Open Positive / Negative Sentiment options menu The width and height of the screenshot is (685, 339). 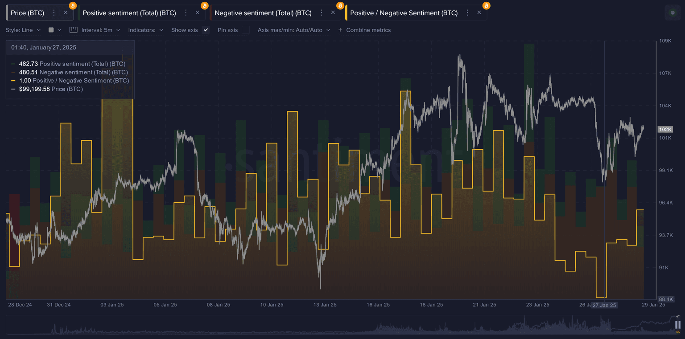467,13
